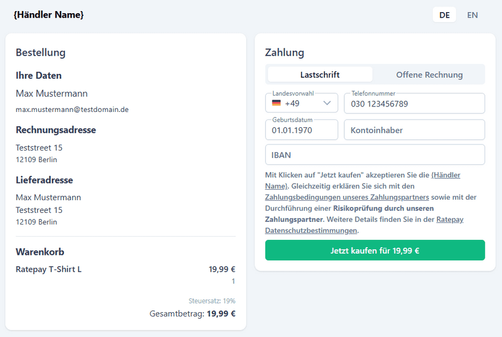Click the Ratepay T-Shirt L item

(x=49, y=270)
